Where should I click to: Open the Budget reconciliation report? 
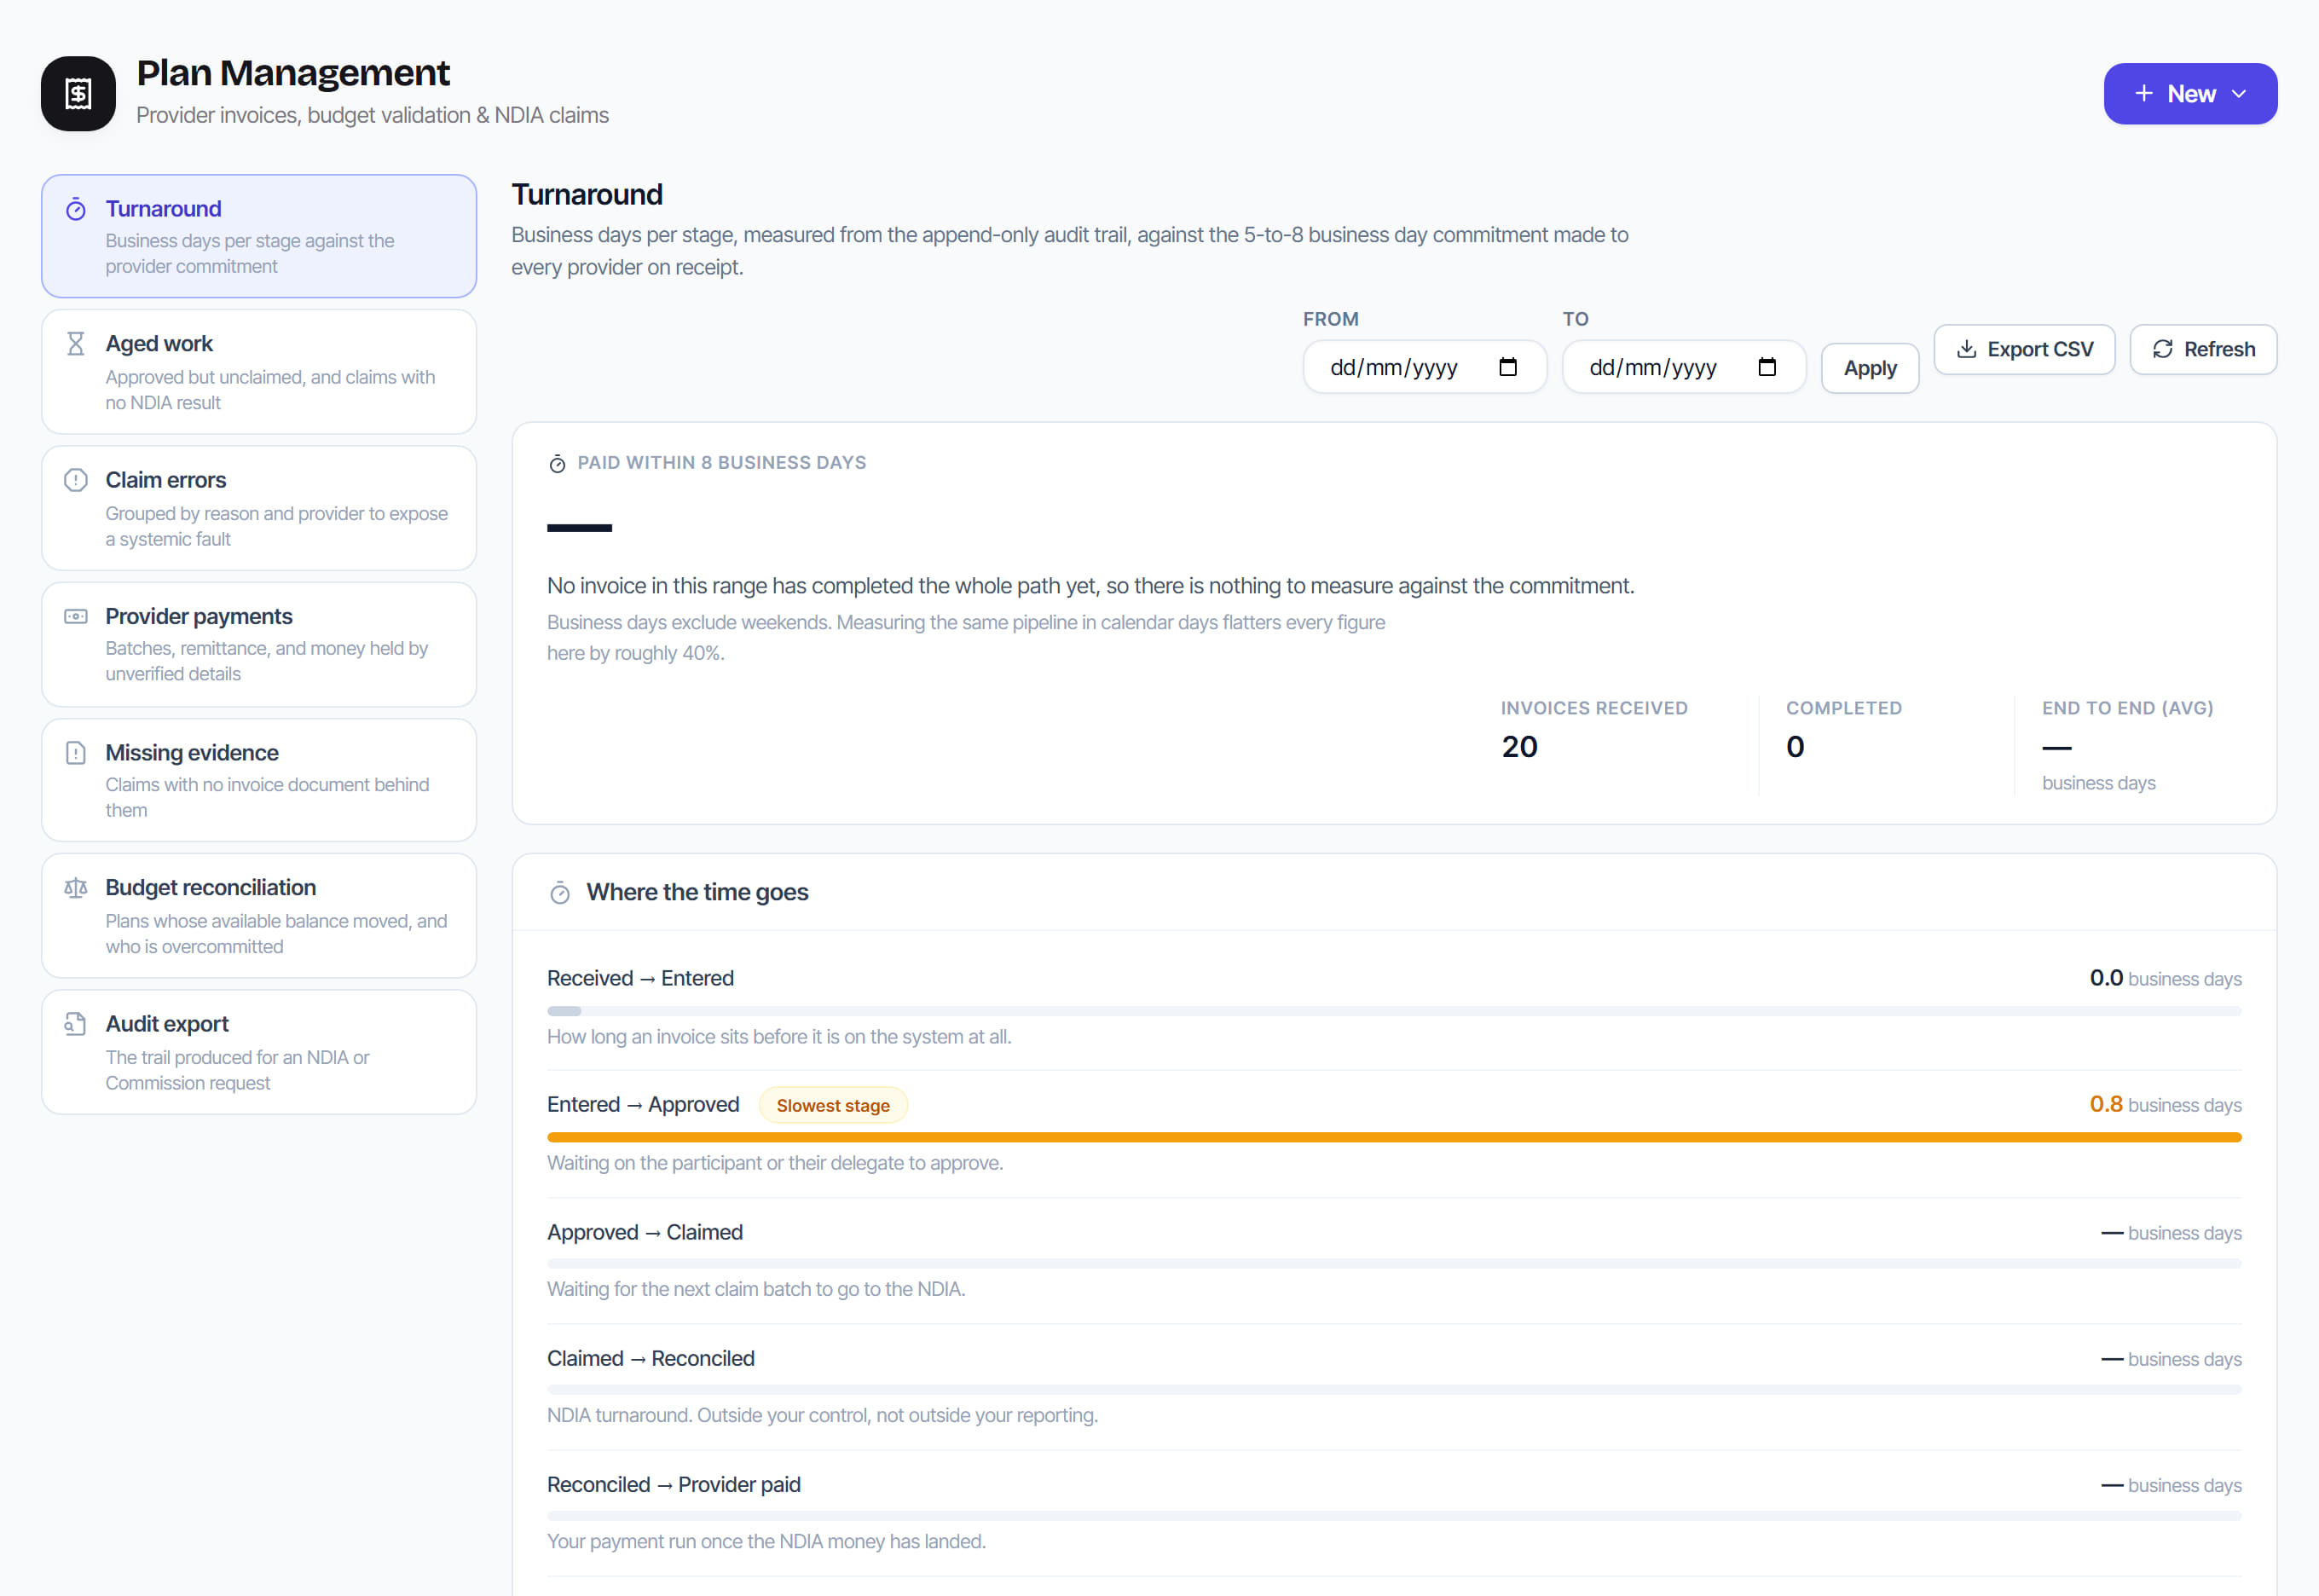tap(259, 916)
